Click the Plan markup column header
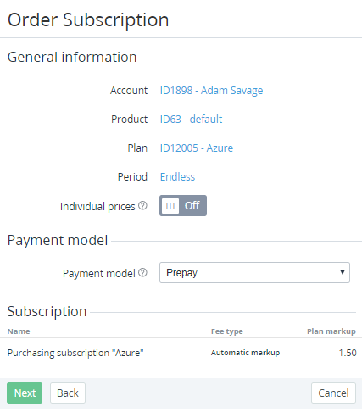Viewport: 362px width, 412px height. [x=331, y=331]
